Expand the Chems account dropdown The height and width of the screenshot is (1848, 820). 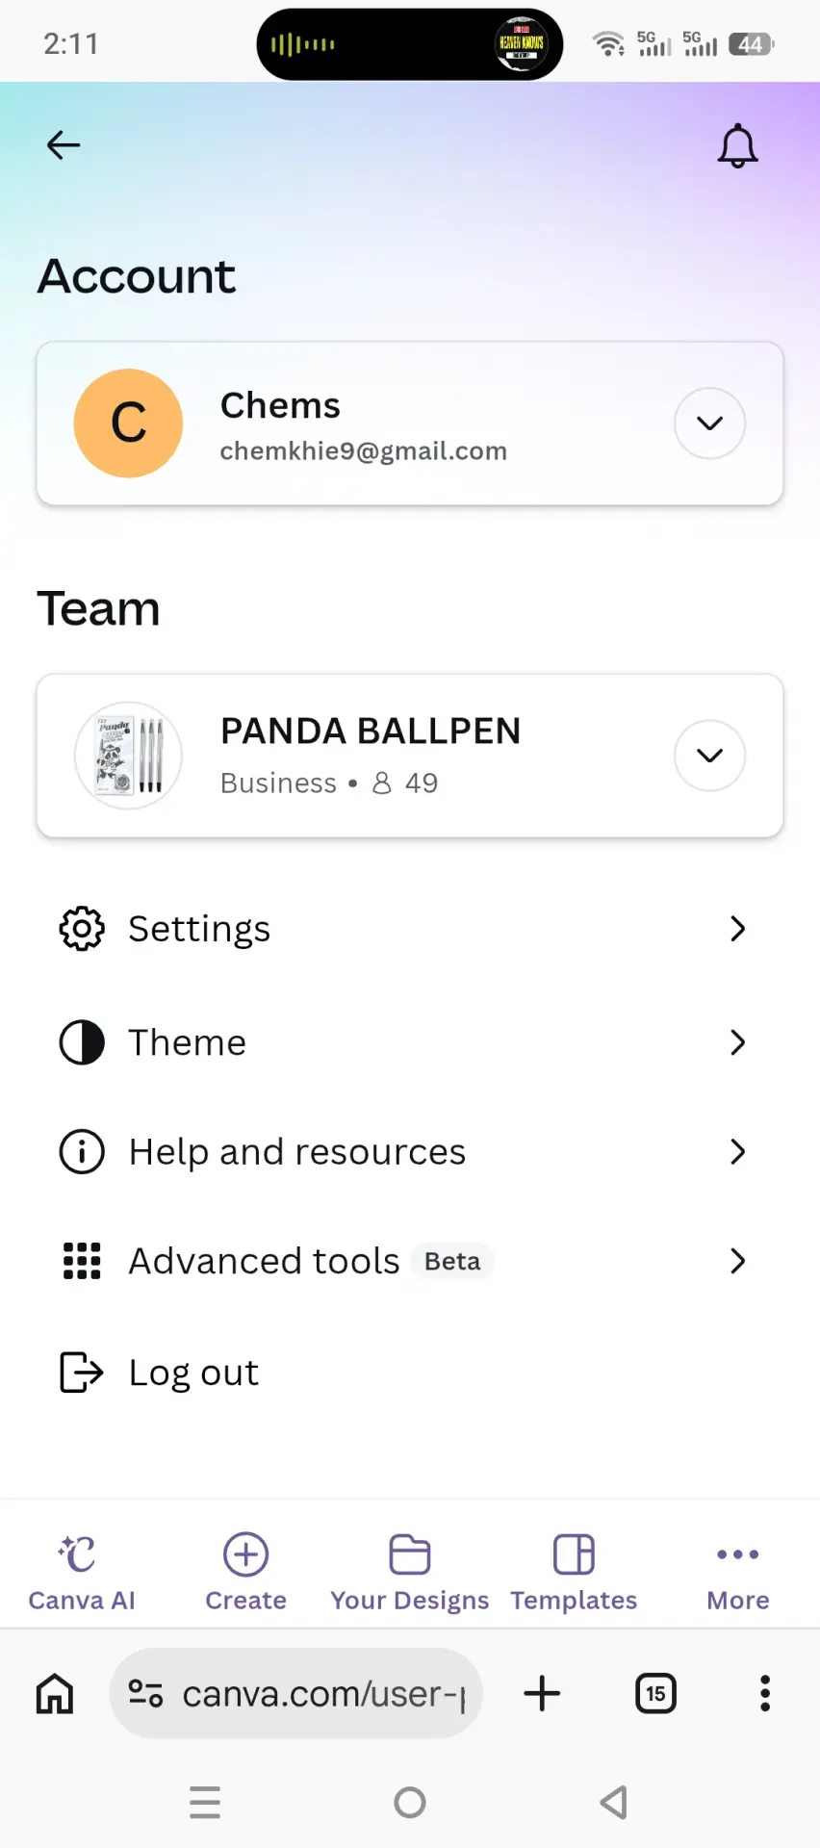click(x=709, y=423)
